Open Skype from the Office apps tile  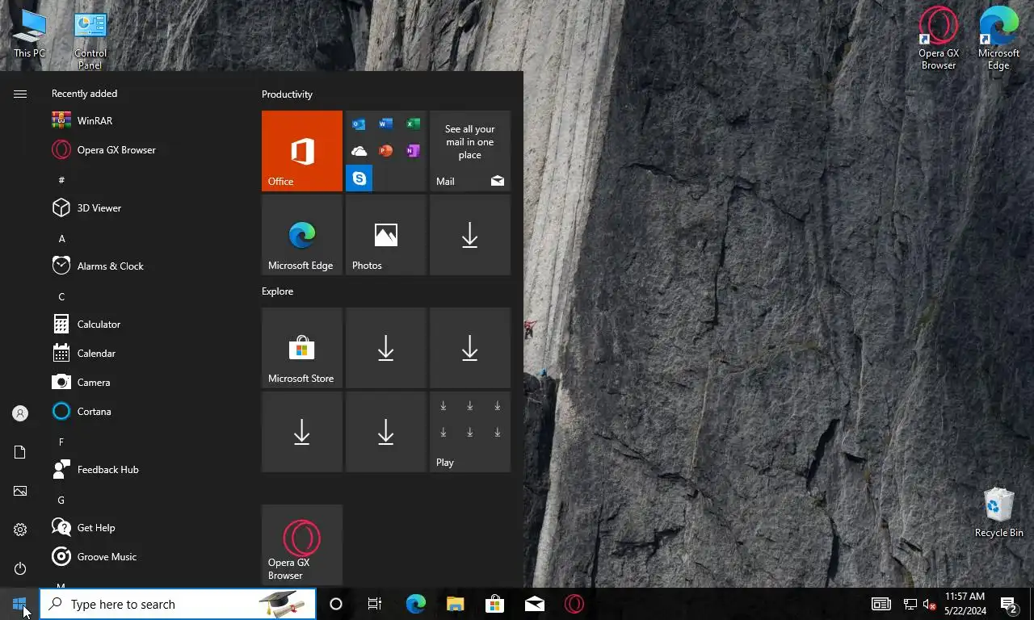coord(359,178)
